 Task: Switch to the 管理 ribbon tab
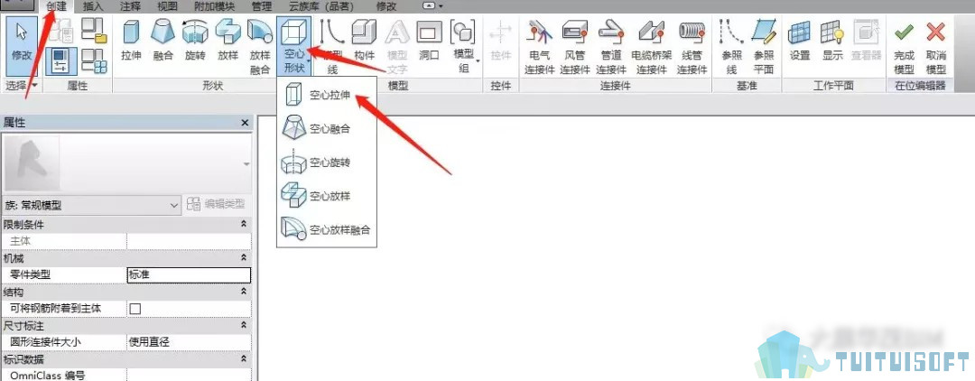pyautogui.click(x=262, y=7)
